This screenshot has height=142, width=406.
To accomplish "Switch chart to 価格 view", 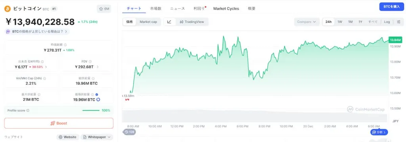I will [130, 22].
